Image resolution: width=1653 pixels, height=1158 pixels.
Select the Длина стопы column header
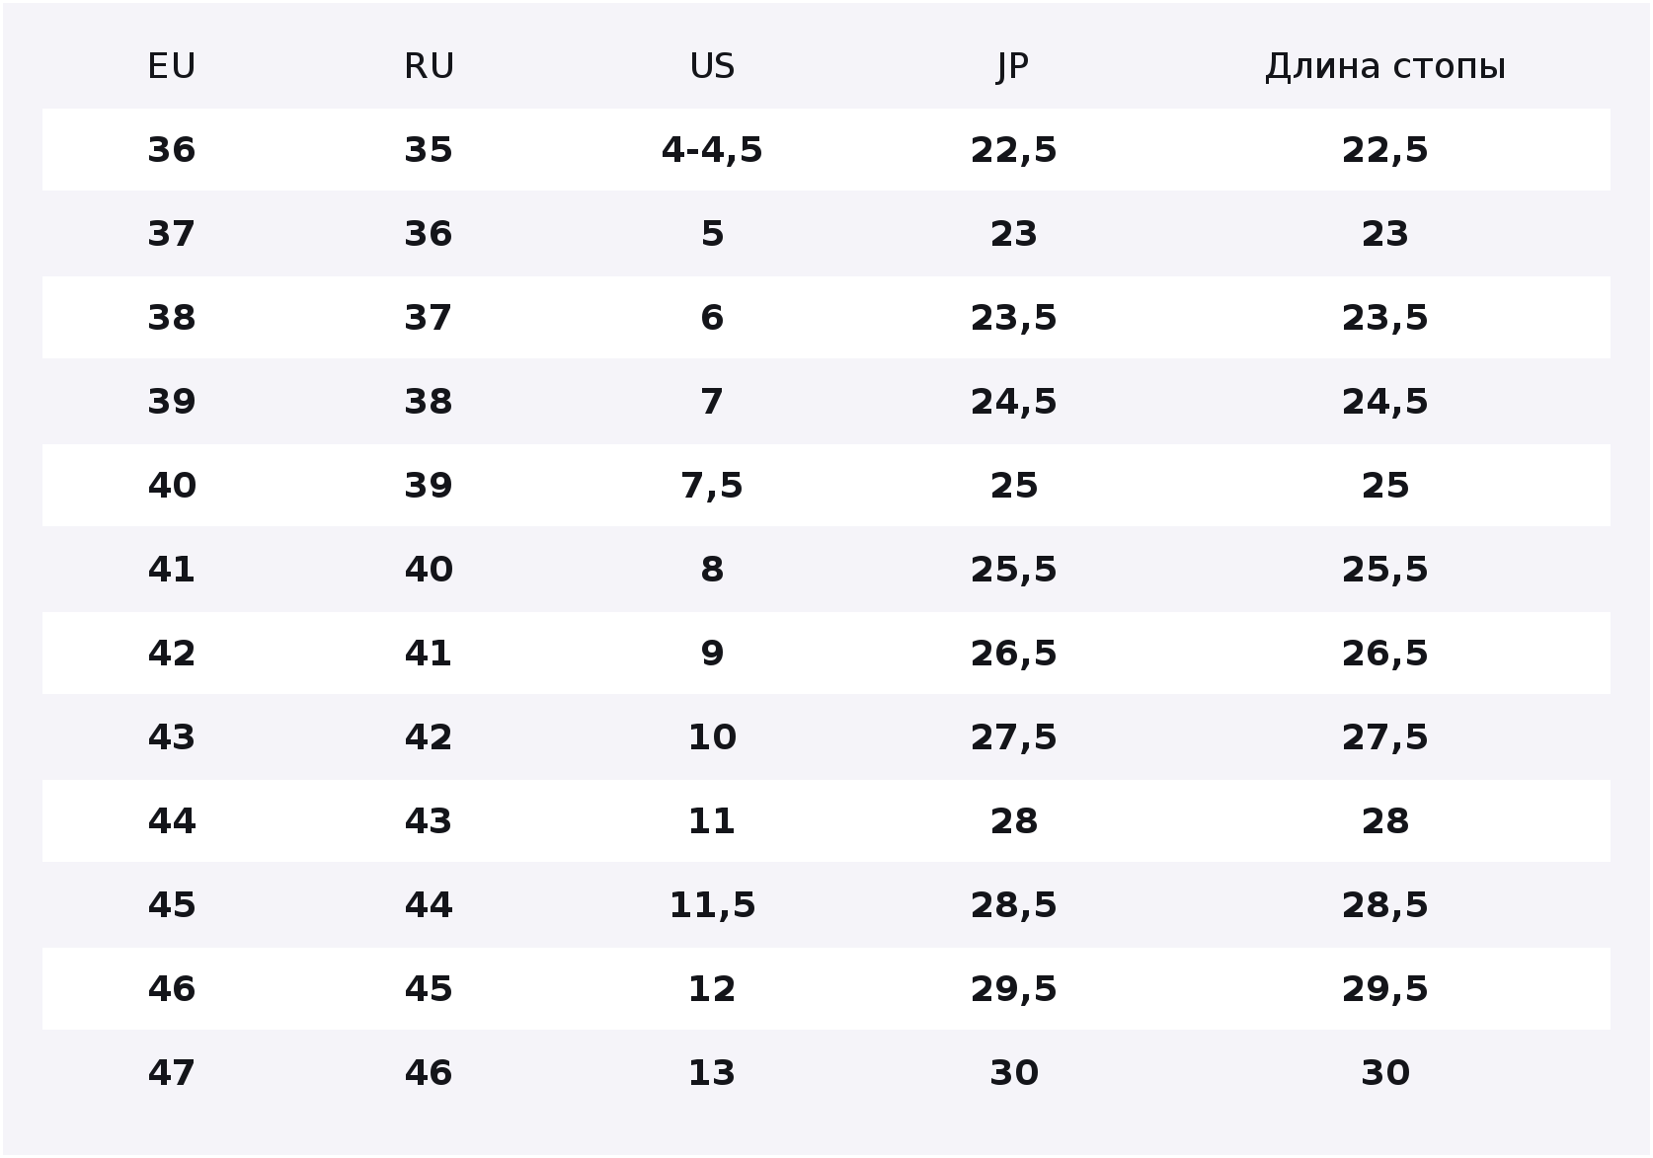[1385, 67]
